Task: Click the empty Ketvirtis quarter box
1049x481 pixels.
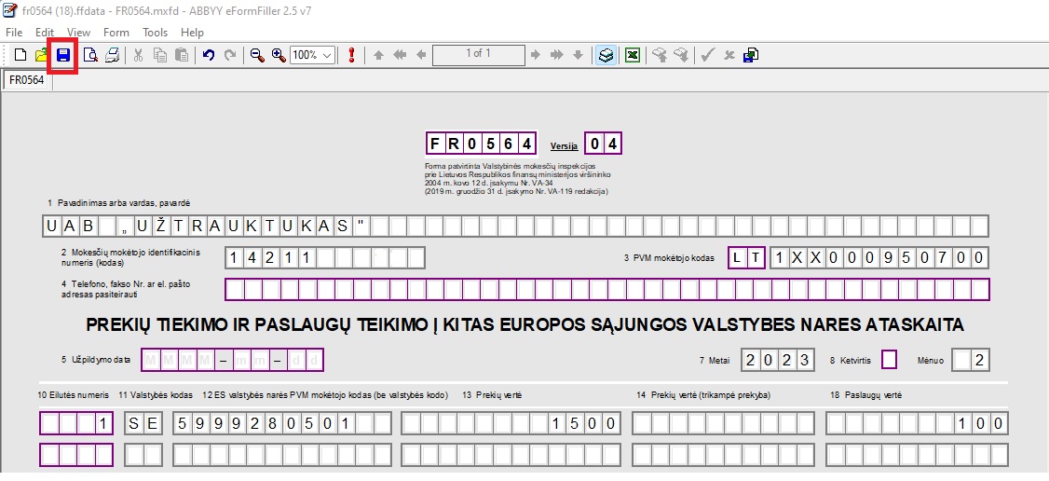Action: pos(889,360)
